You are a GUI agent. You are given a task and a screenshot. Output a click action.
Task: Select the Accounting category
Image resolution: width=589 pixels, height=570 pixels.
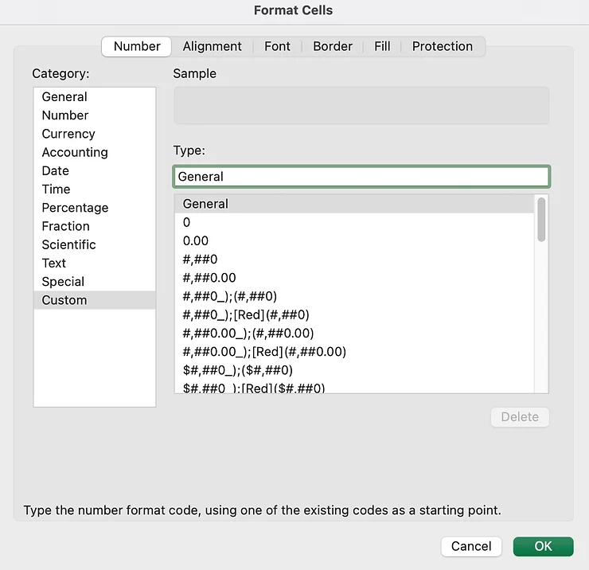point(75,152)
